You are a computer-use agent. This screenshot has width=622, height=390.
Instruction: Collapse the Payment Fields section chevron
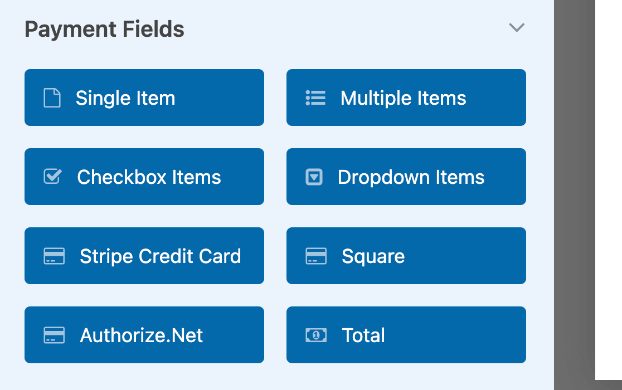pos(517,28)
